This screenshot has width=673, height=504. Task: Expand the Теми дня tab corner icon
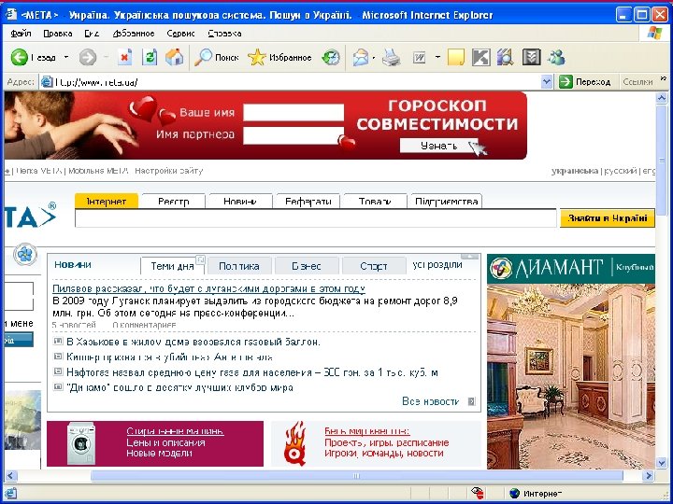[x=200, y=260]
